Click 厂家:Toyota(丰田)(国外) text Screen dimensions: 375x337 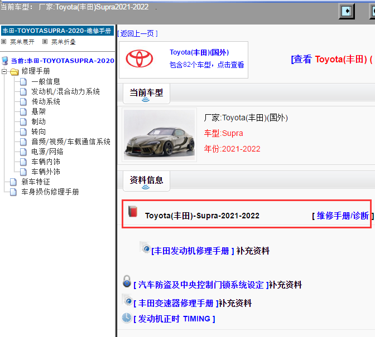click(x=246, y=118)
